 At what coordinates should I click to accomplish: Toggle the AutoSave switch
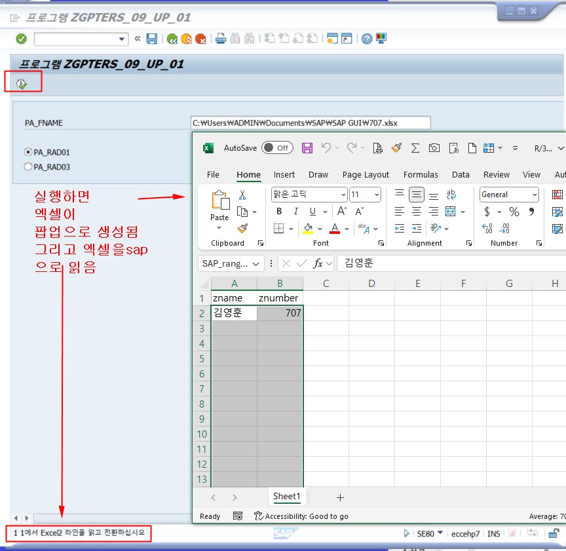tap(277, 147)
